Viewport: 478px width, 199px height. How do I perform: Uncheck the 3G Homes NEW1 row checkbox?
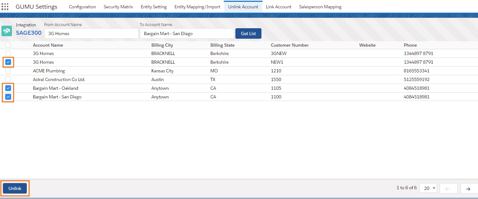8,62
